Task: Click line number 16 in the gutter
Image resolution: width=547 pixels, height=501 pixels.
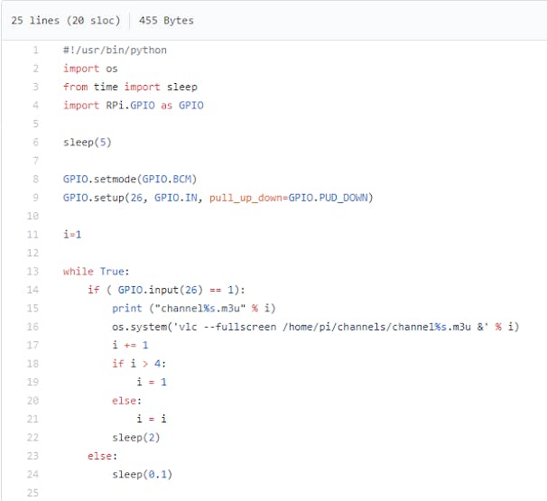Action: (32, 327)
